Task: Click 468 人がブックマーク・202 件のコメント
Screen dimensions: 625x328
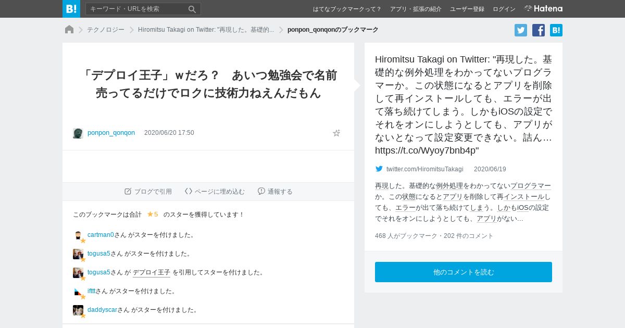Action: 434,236
